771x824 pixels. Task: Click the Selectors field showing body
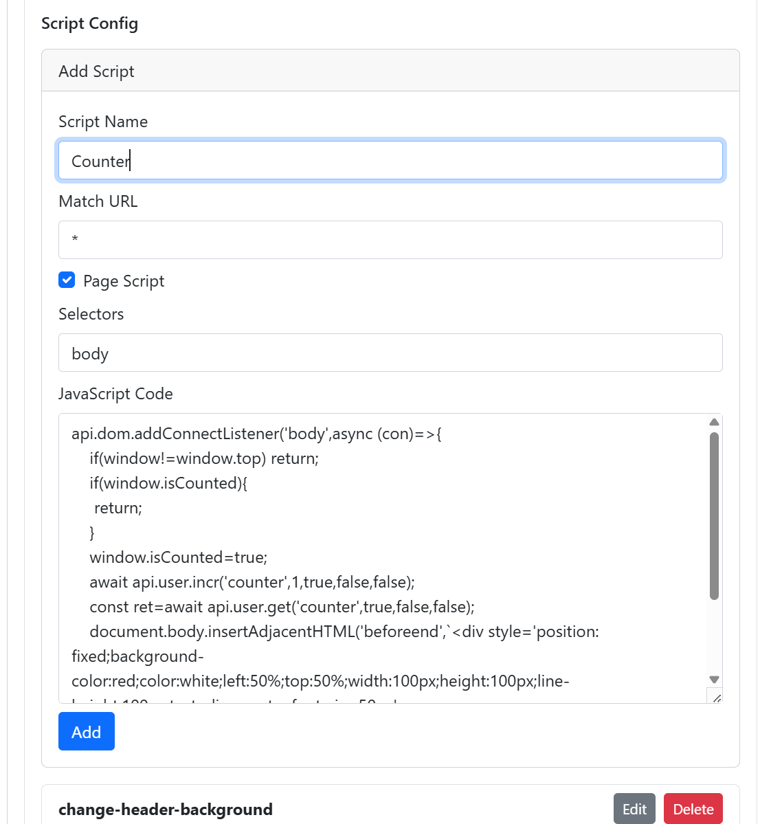[x=390, y=353]
